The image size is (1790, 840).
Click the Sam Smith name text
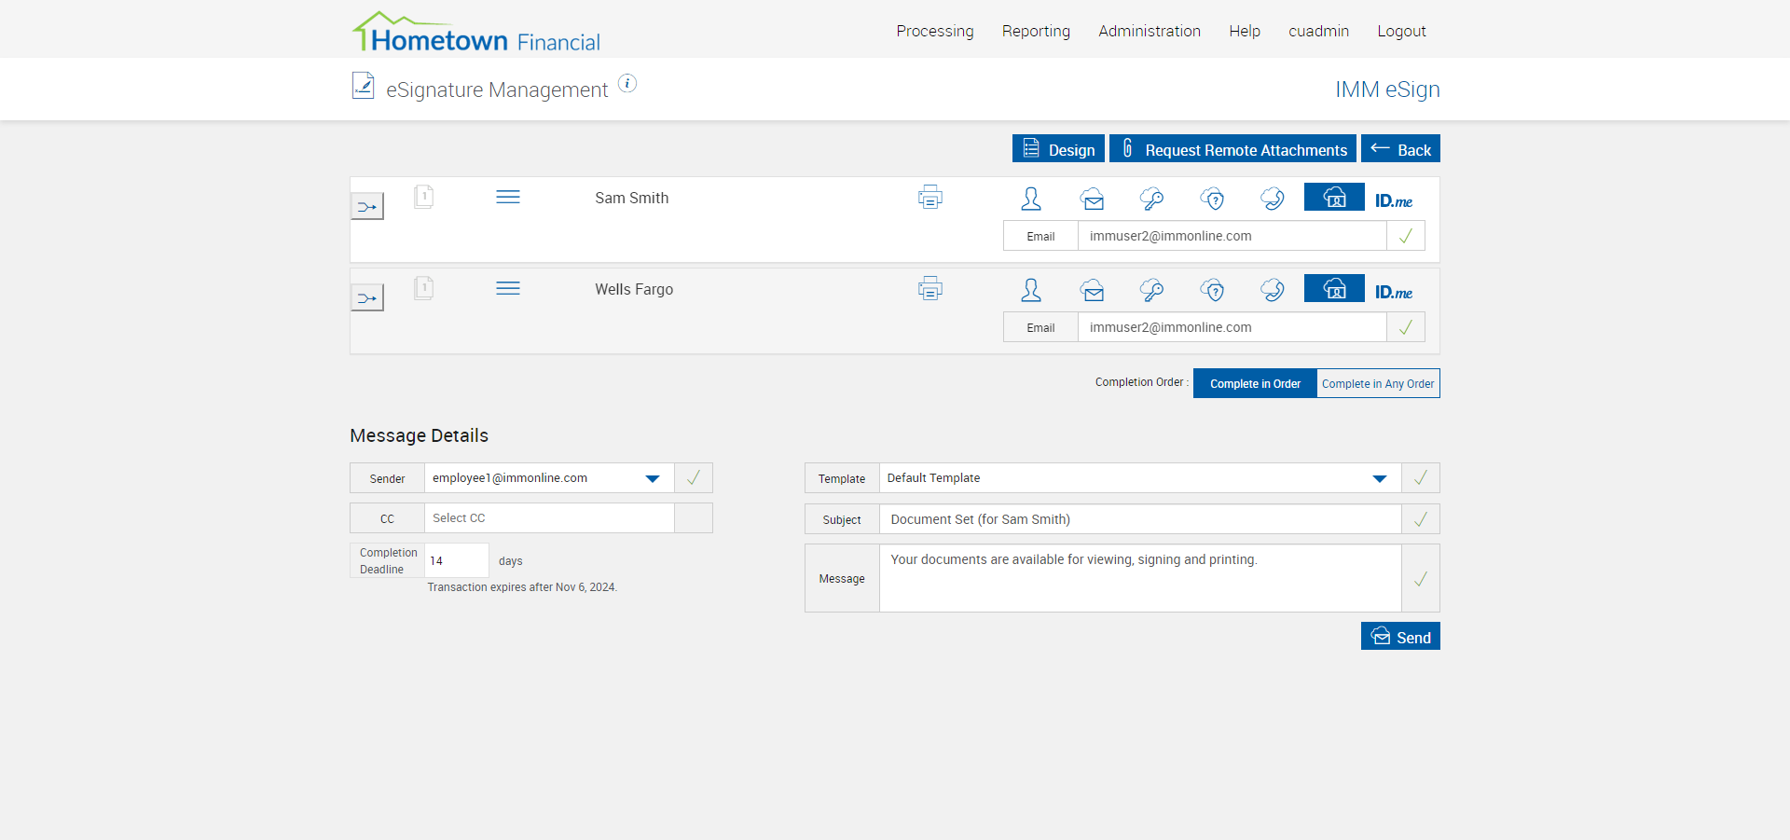click(x=632, y=198)
